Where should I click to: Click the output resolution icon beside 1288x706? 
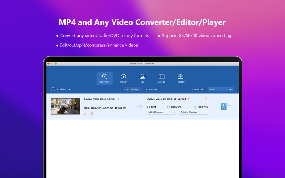pyautogui.click(x=168, y=107)
